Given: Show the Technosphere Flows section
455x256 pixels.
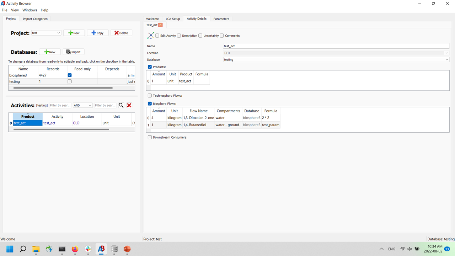Looking at the screenshot, I should click(x=150, y=96).
